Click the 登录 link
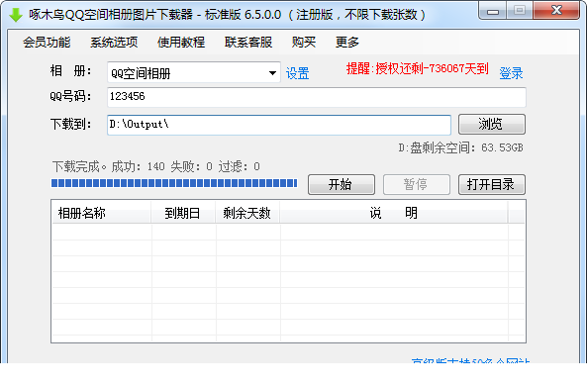 pos(511,73)
